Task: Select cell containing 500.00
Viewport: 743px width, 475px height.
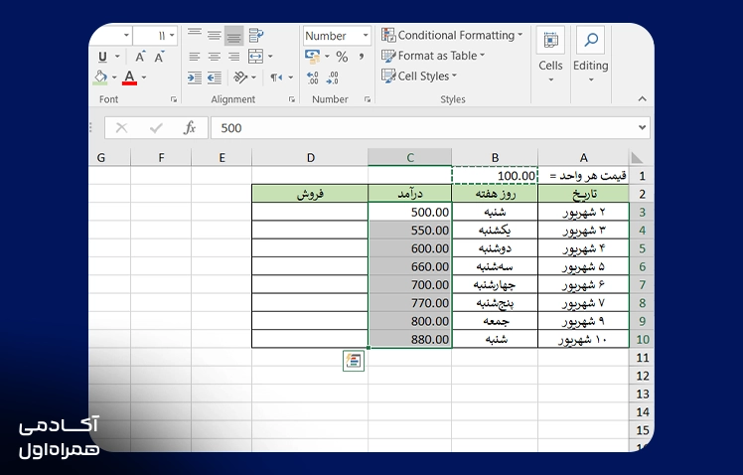Action: pyautogui.click(x=410, y=212)
